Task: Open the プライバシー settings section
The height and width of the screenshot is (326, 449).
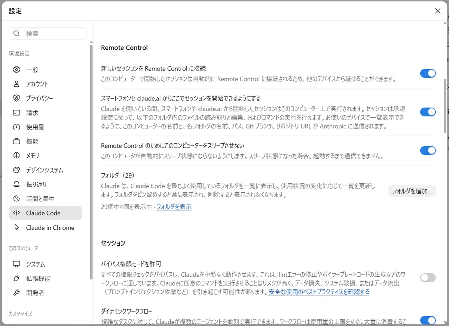Action: tap(45, 98)
